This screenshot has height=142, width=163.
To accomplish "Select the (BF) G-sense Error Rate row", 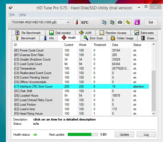I will pos(81,55).
